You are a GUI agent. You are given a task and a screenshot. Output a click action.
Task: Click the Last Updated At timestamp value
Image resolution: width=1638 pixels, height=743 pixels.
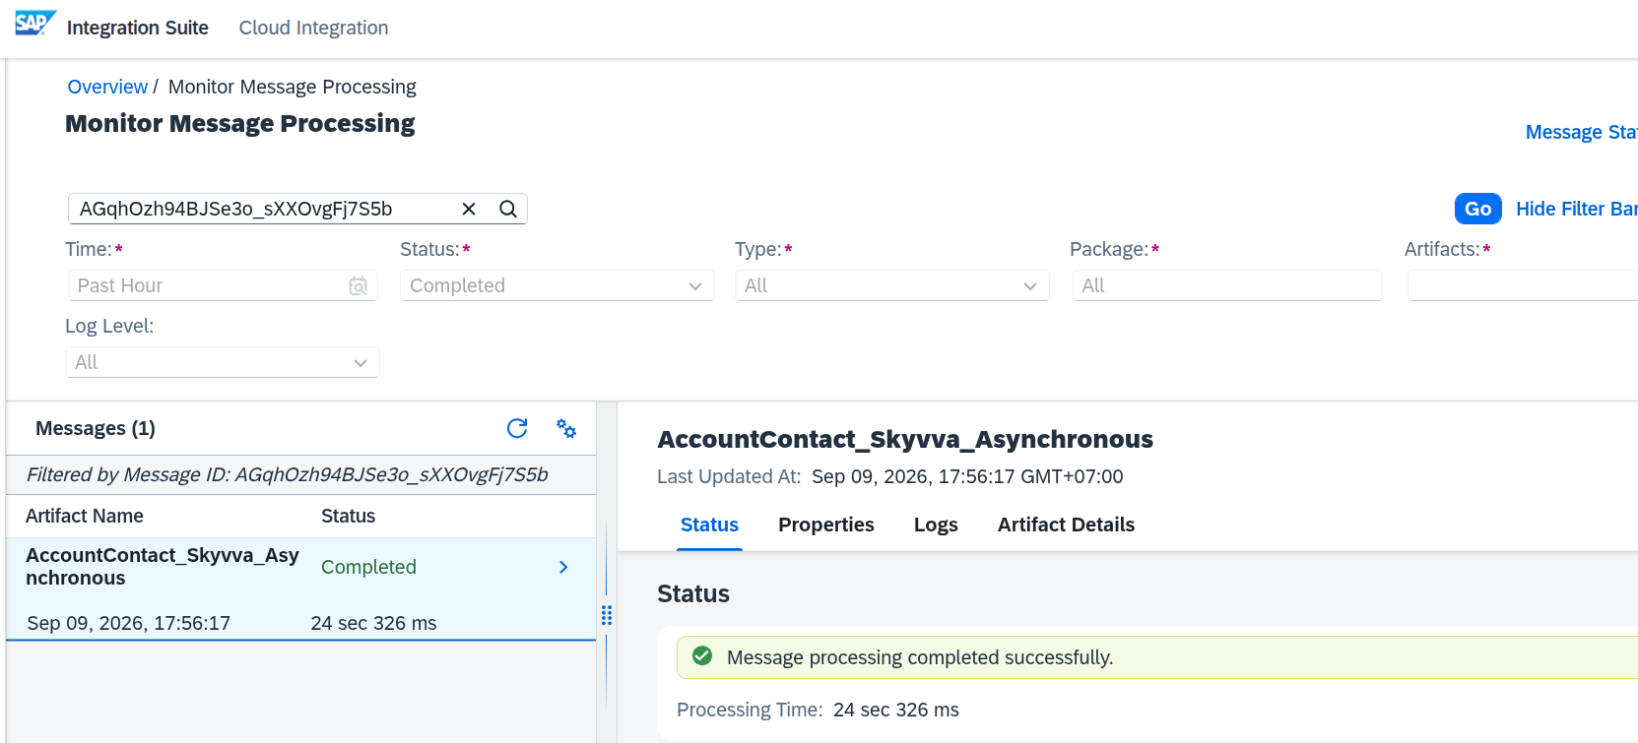[x=967, y=476]
